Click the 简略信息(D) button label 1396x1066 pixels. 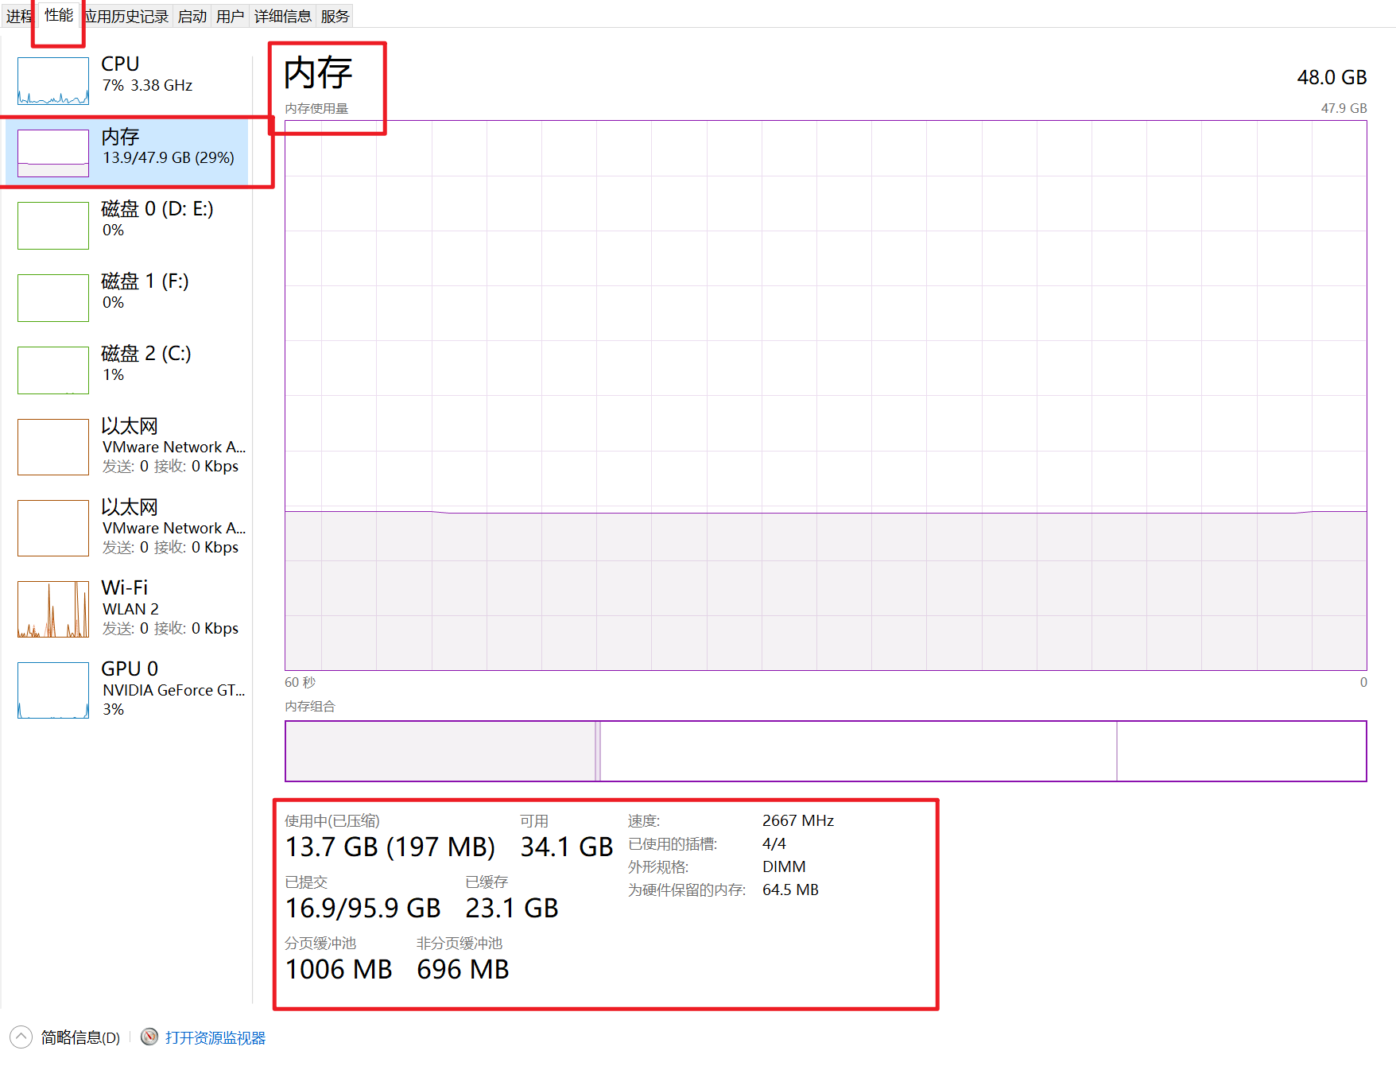[x=80, y=1037]
